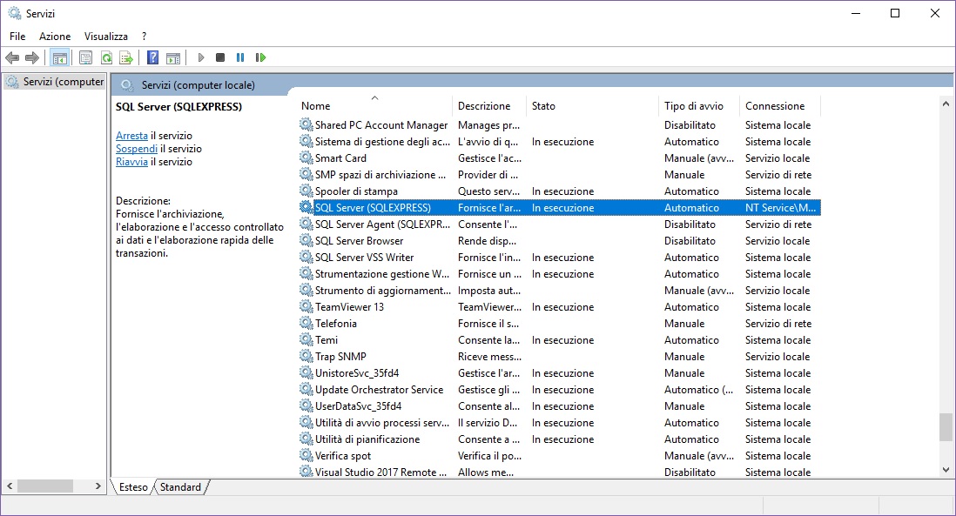Select the UserDataSvc_35fd4 row
Image resolution: width=956 pixels, height=516 pixels.
pos(560,405)
